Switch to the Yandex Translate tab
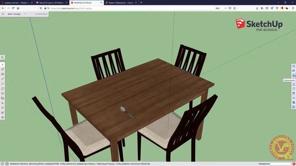Viewport: 296px width, 166px height. point(121,3)
